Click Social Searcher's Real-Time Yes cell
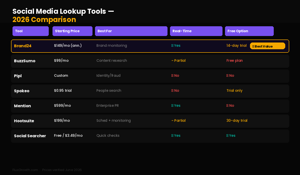Viewport: 300px width, 175px height. (176, 135)
